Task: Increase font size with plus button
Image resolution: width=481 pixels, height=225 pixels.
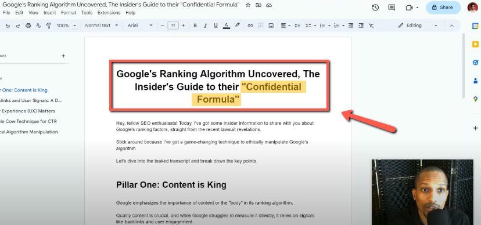Action: click(183, 26)
